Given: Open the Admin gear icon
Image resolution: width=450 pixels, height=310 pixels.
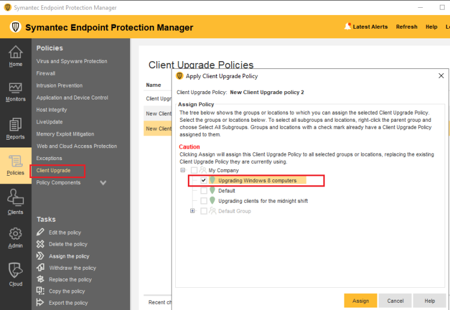Looking at the screenshot, I should (x=16, y=234).
